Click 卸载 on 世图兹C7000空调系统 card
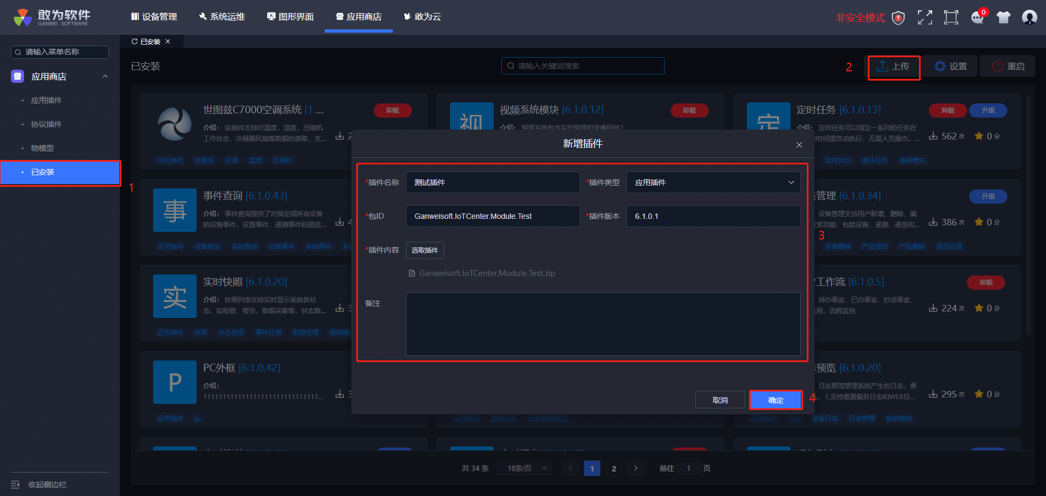 pyautogui.click(x=393, y=111)
